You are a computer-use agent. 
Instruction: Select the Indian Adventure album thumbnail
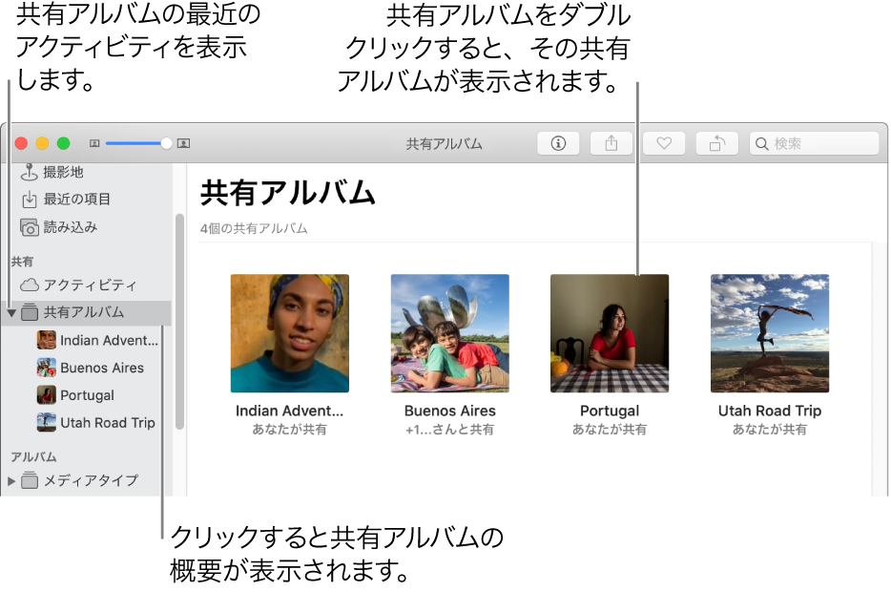click(289, 333)
